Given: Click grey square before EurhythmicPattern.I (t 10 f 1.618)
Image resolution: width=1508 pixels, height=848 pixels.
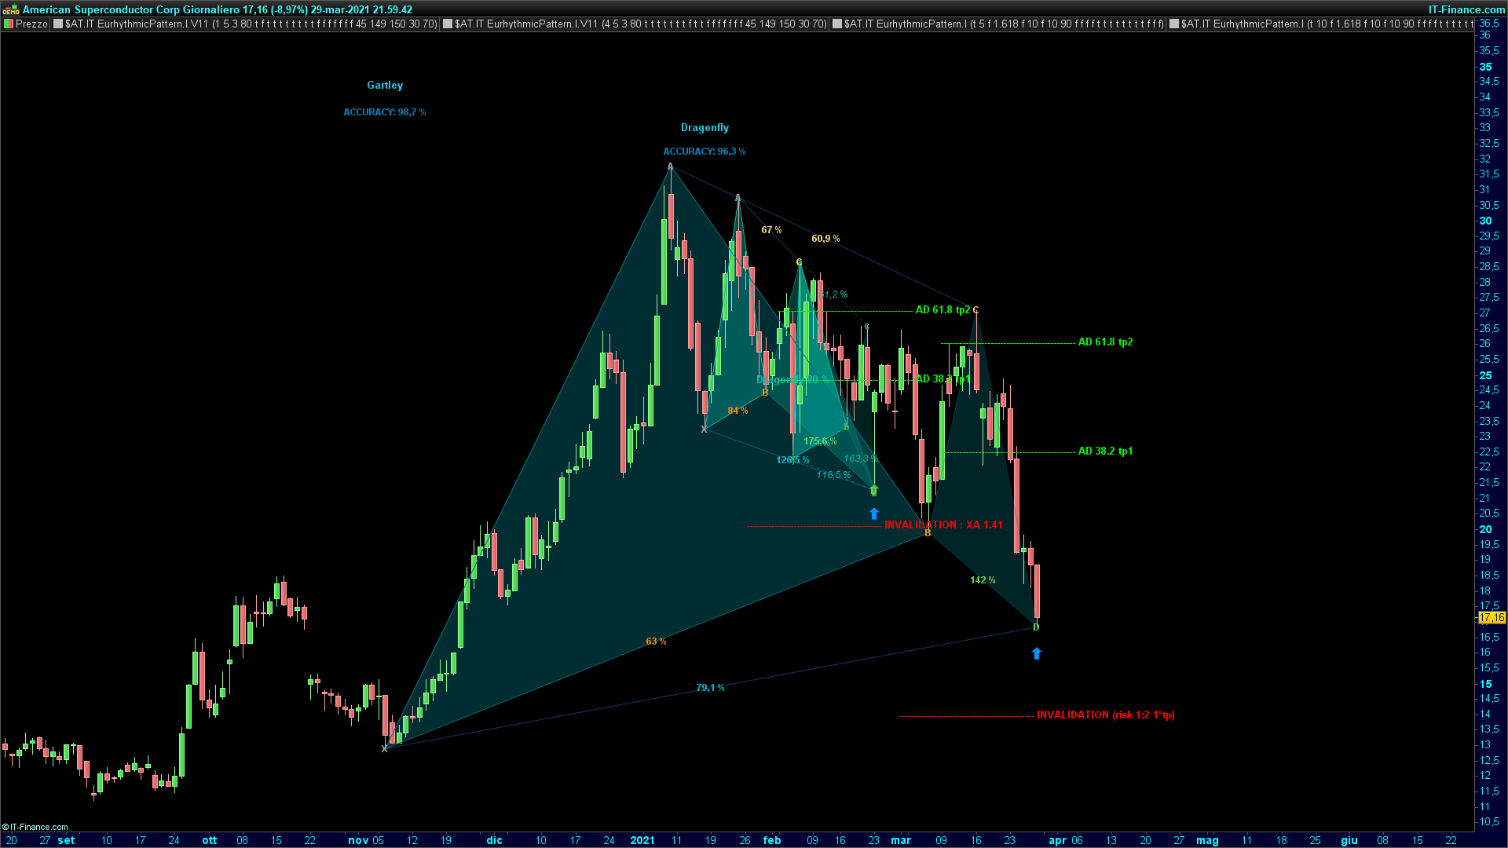Looking at the screenshot, I should point(1174,24).
